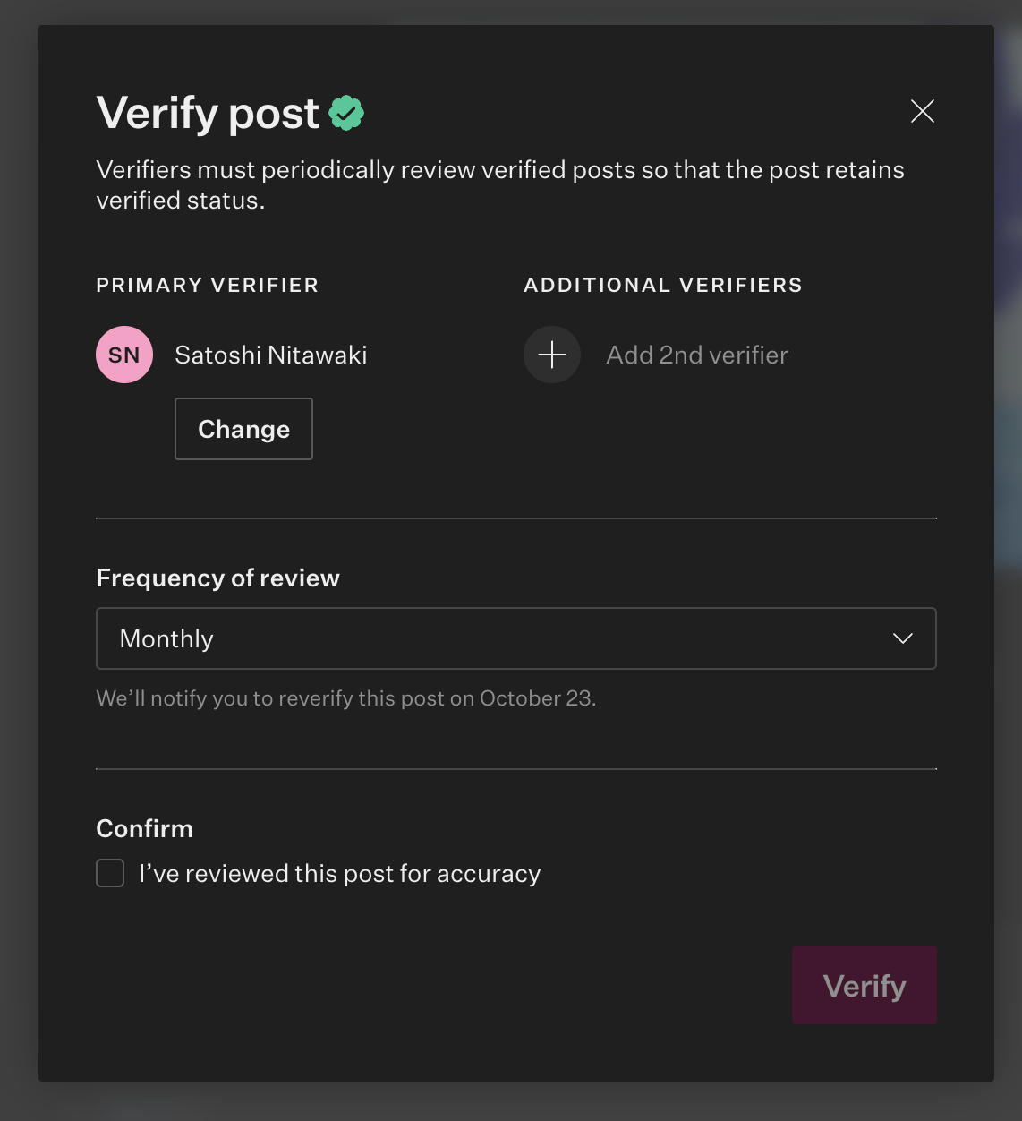Select the Satoshi Nitawaki verifier name
This screenshot has width=1022, height=1121.
click(x=271, y=355)
